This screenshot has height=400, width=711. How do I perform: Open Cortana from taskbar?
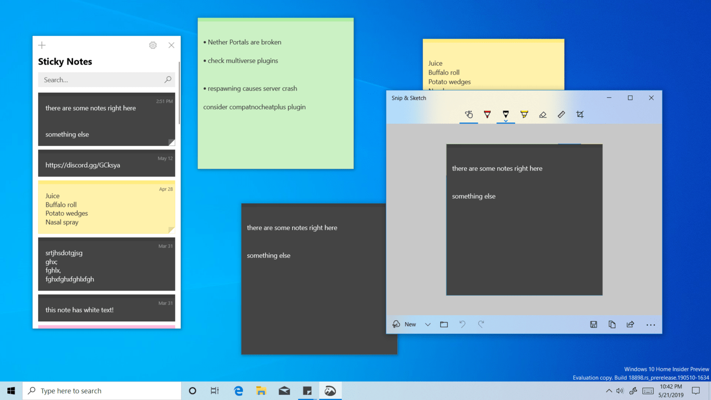192,391
